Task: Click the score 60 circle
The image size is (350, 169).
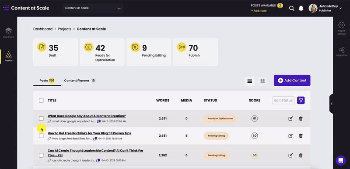Action: [x=255, y=155]
